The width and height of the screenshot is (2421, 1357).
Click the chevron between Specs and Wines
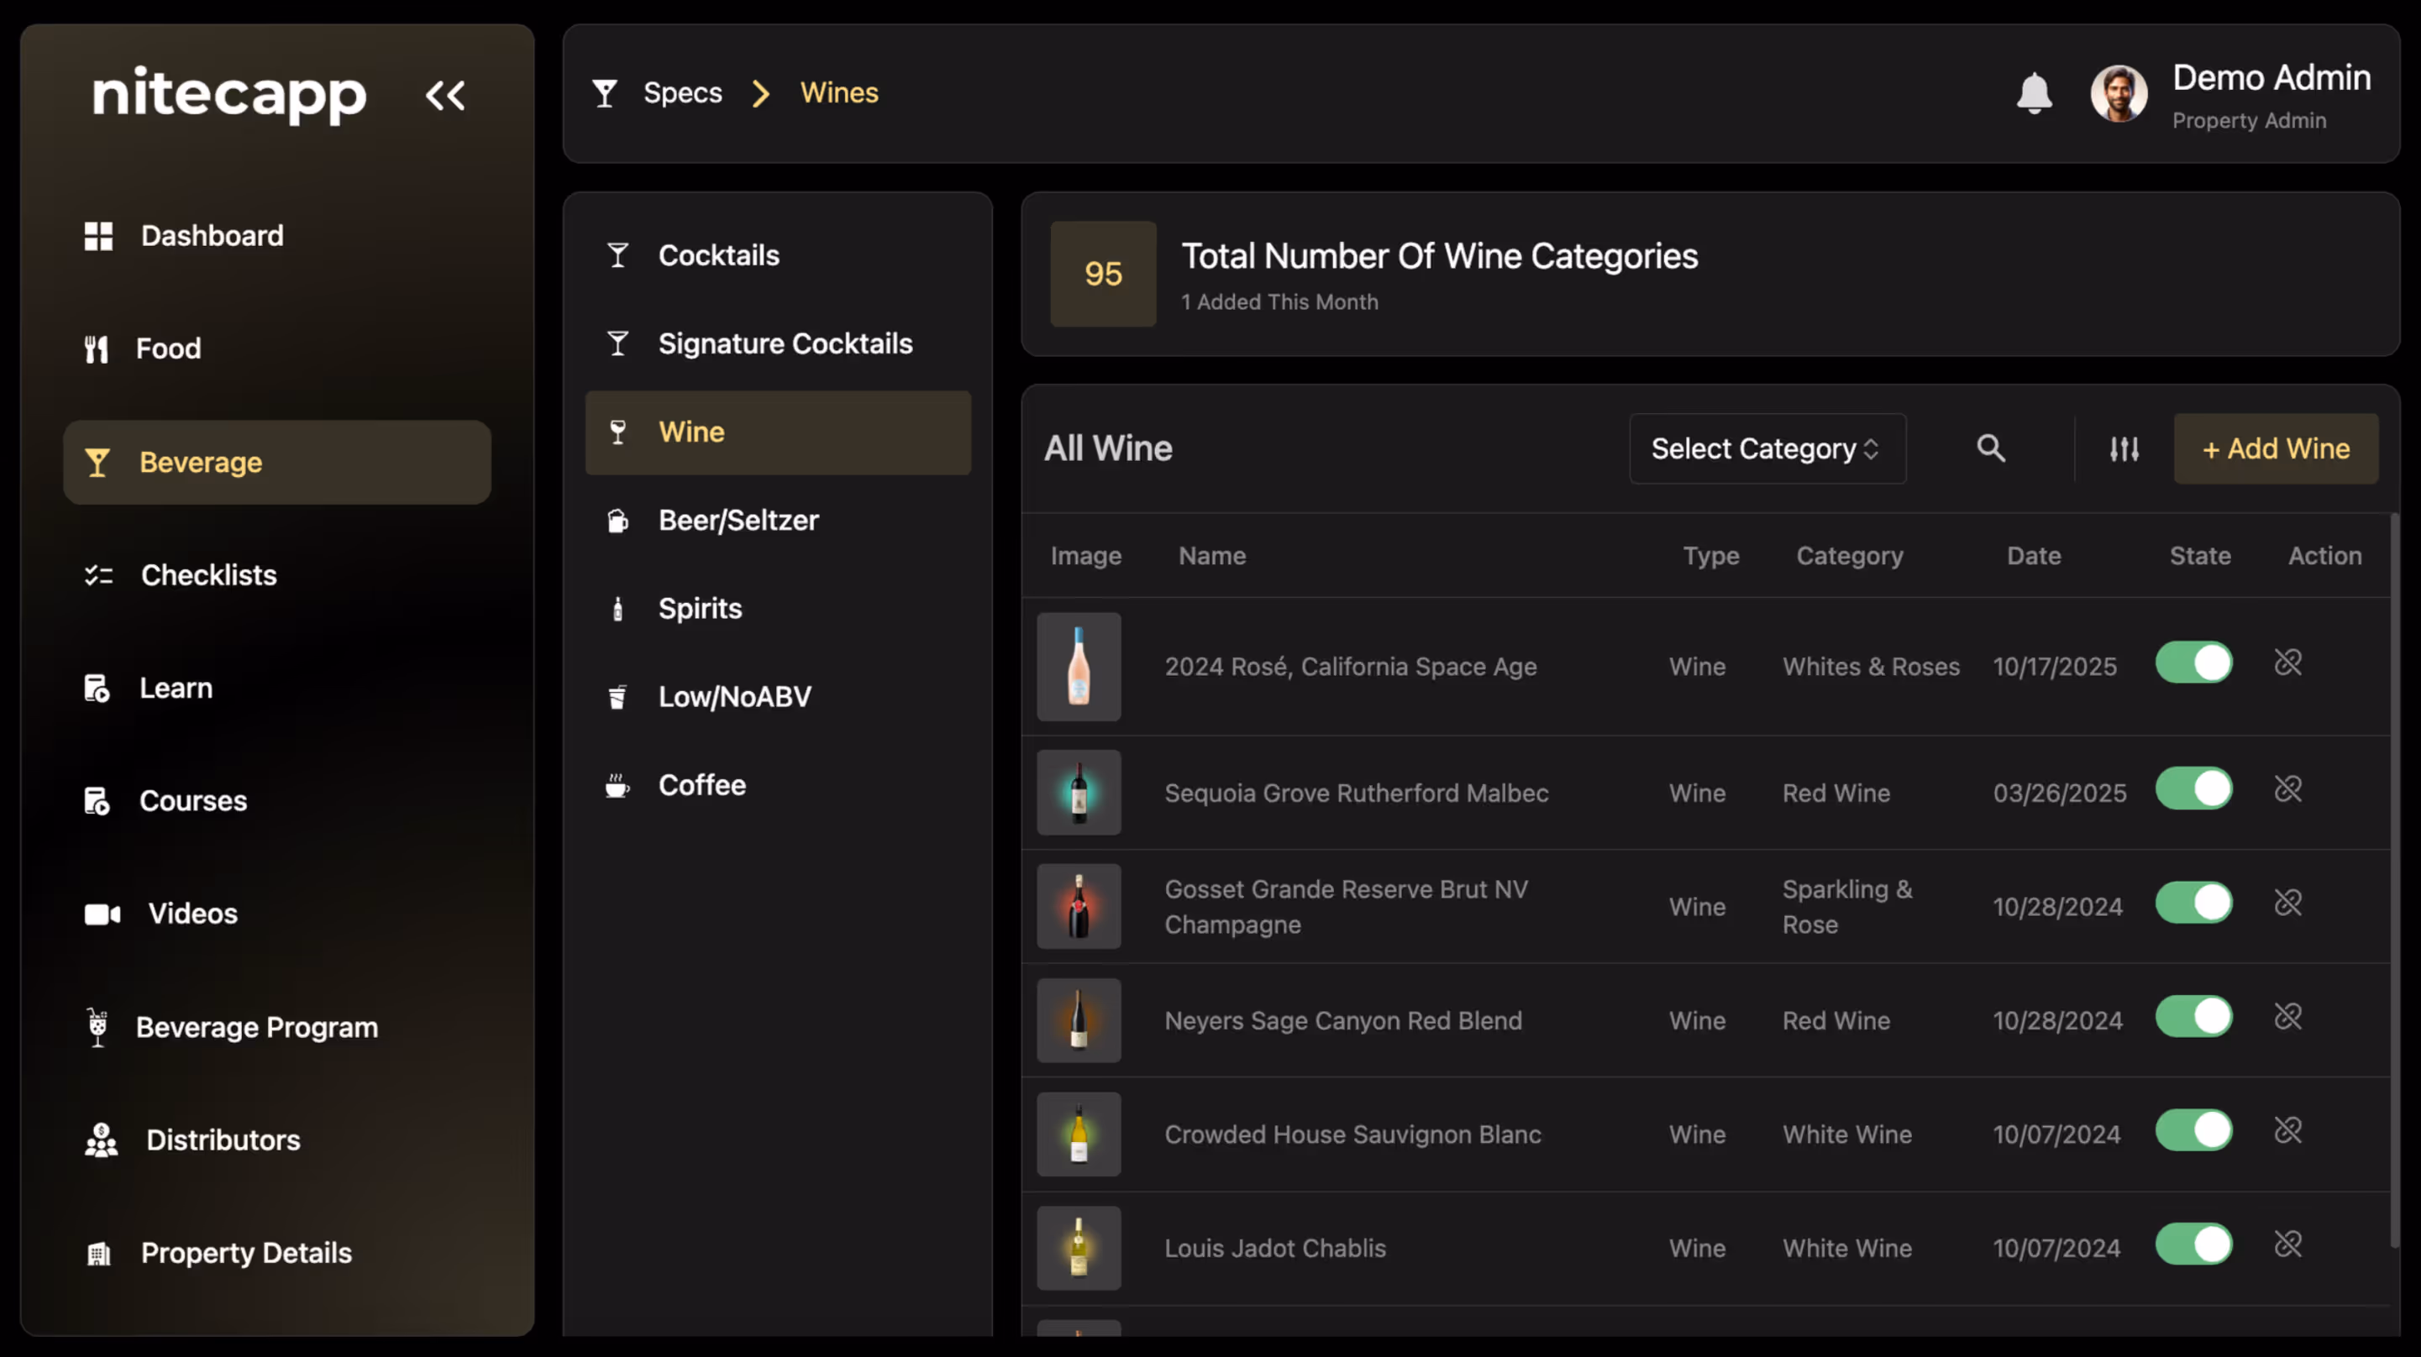coord(759,93)
